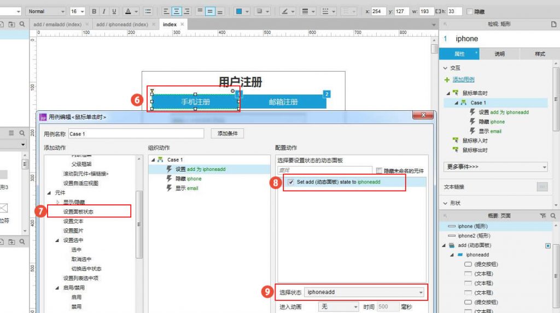Screen dimensions: 560x313
Task: Select the 鼠标移入时 event
Action: [475, 140]
